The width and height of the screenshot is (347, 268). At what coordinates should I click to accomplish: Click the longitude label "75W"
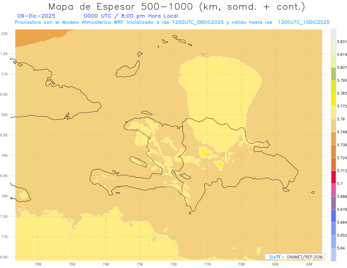72,264
